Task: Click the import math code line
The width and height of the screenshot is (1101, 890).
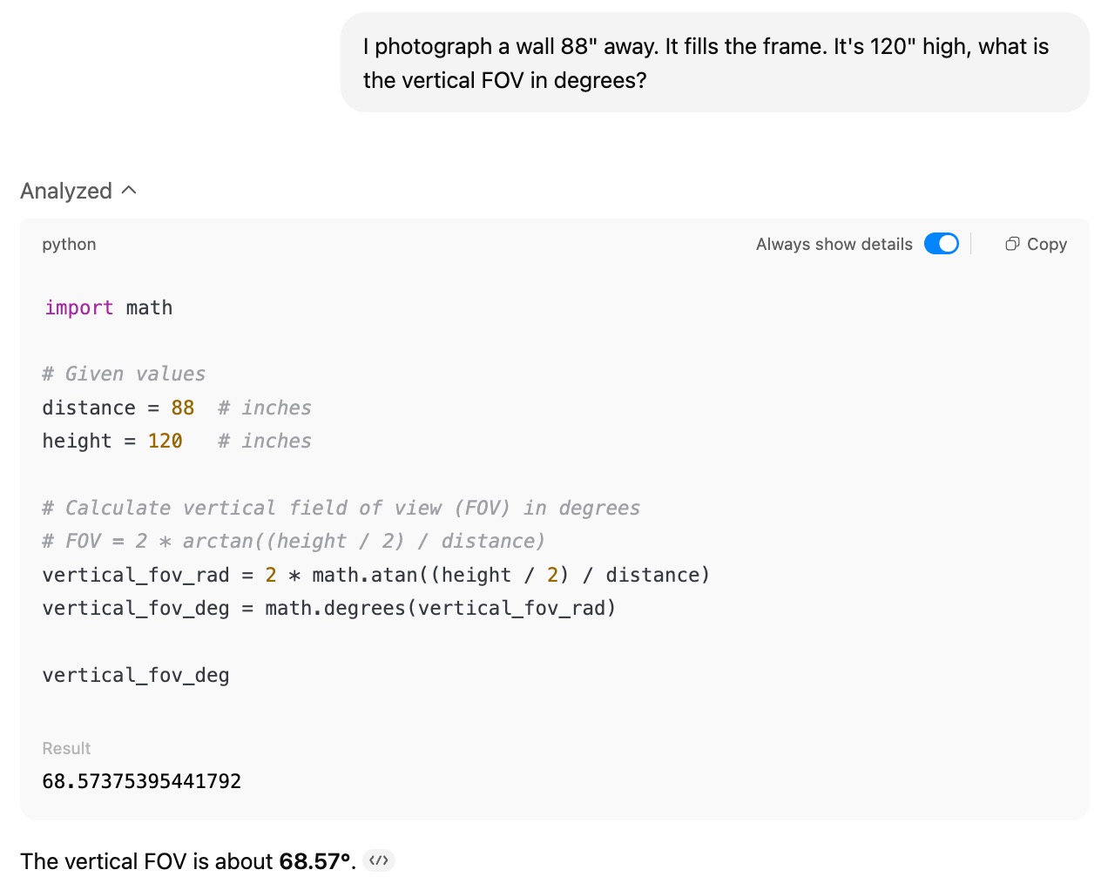Action: [108, 307]
